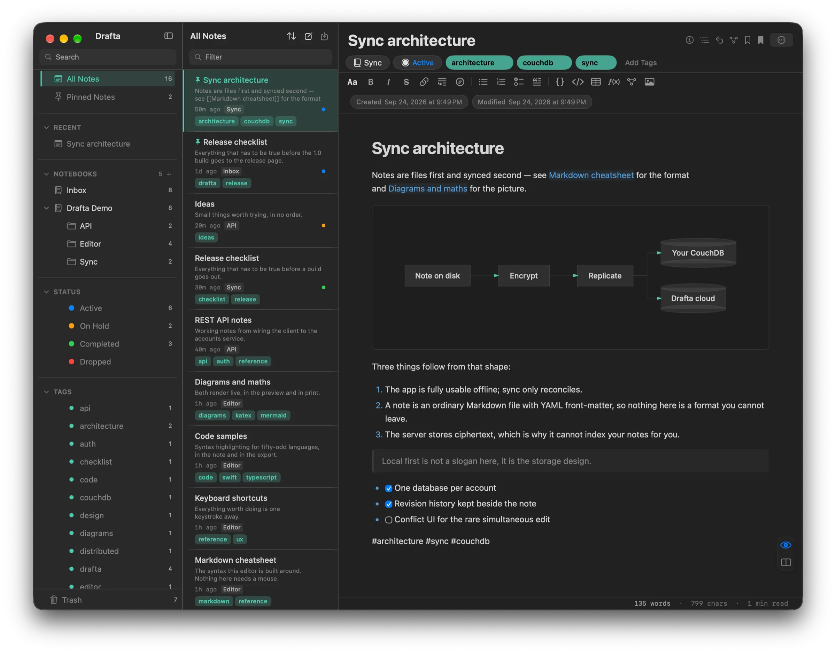This screenshot has height=654, width=836.
Task: Collapse the Drafta Demo notebook
Action: click(x=46, y=208)
